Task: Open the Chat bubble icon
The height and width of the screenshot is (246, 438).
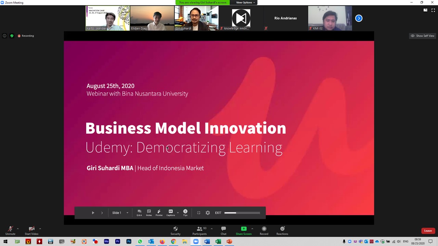Action: (223, 229)
